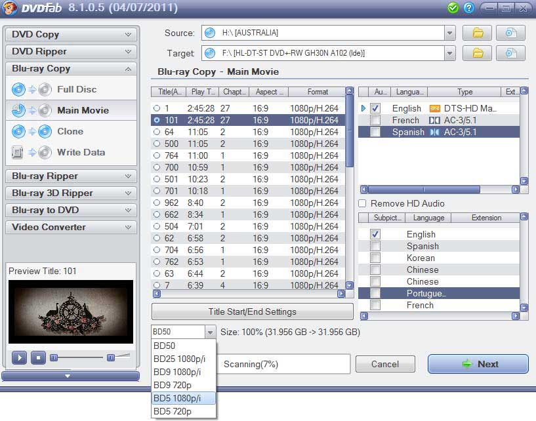The width and height of the screenshot is (536, 421).
Task: Expand the Video Converter section
Action: click(71, 228)
